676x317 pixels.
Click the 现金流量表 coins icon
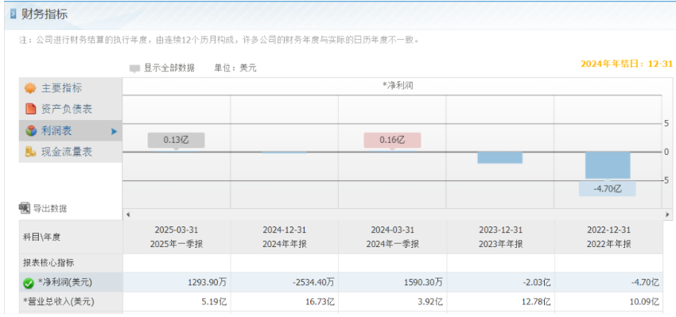(30, 152)
